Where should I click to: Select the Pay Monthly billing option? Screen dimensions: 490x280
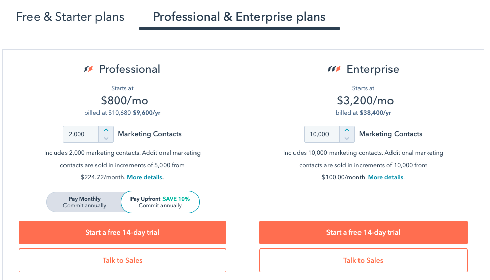84,202
